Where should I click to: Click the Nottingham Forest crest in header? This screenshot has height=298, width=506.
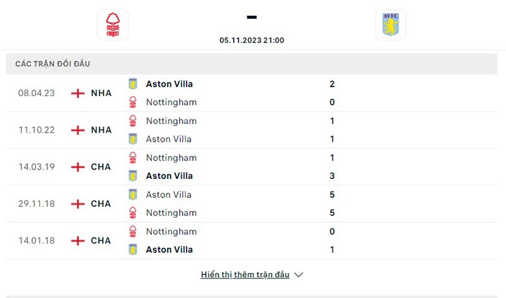tap(113, 25)
